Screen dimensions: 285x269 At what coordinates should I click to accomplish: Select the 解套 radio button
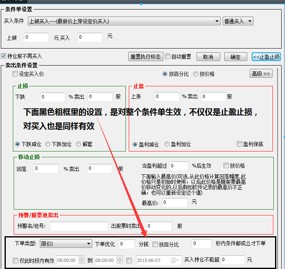click(79, 144)
